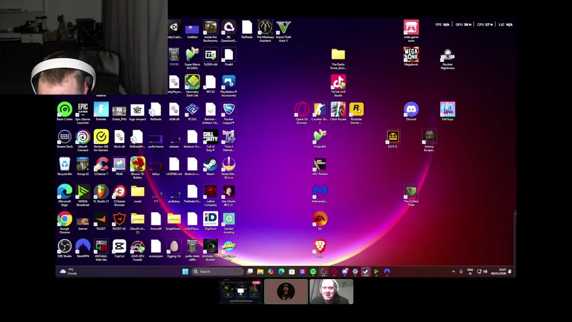Open Opera GX Browser desktop shortcut
The height and width of the screenshot is (322, 572).
coord(302,113)
